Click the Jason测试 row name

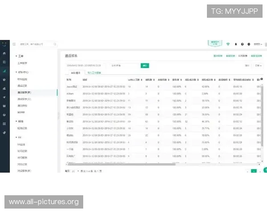pos(72,87)
